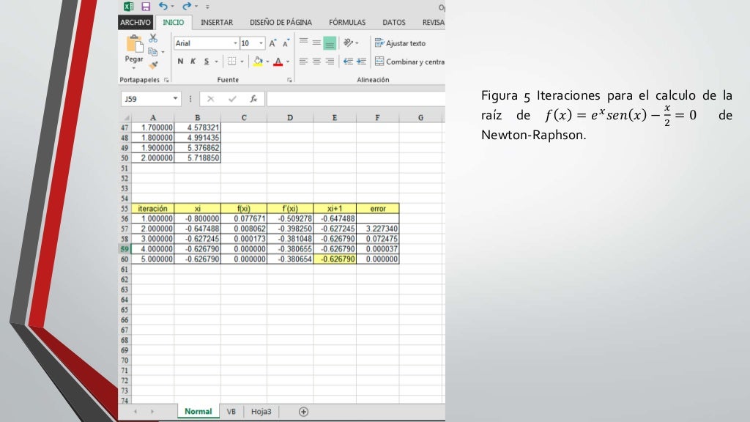Click the yellow fill color bucket

pos(258,62)
